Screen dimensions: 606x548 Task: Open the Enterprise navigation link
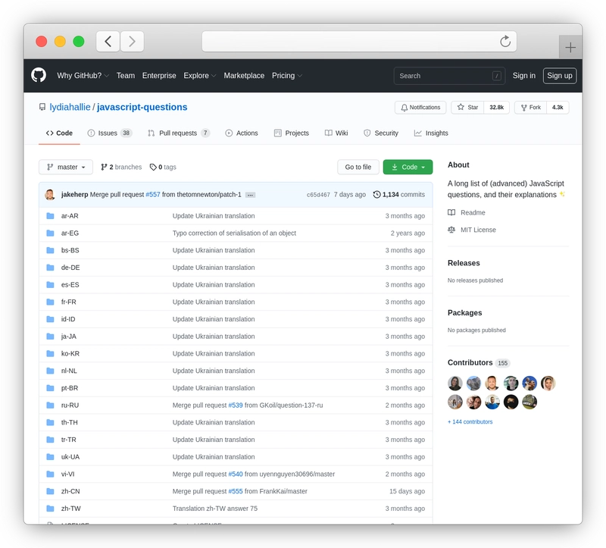point(159,75)
